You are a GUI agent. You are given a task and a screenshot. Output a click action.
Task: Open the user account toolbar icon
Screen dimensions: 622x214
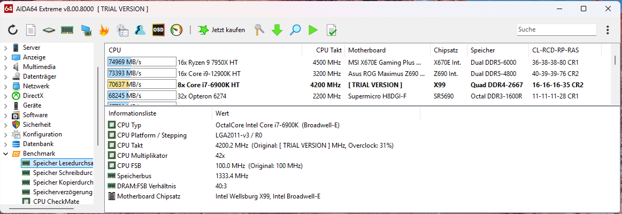140,30
